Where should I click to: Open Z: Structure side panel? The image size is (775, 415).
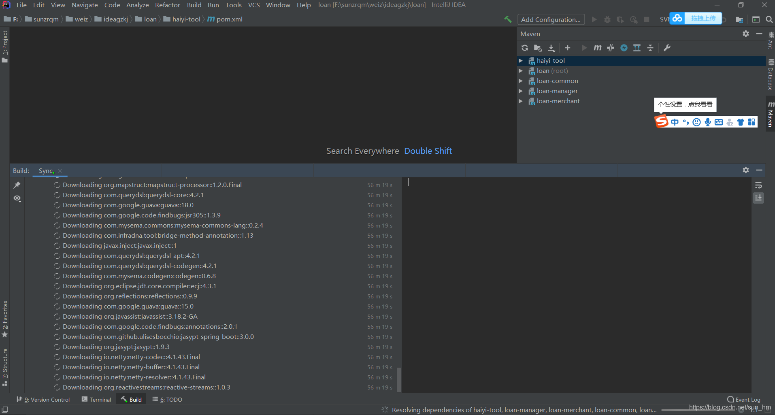point(5,367)
